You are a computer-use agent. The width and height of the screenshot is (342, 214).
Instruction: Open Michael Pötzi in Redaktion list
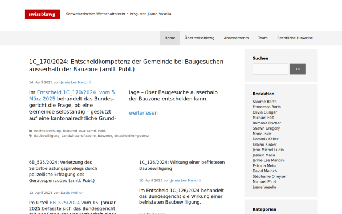264,182
